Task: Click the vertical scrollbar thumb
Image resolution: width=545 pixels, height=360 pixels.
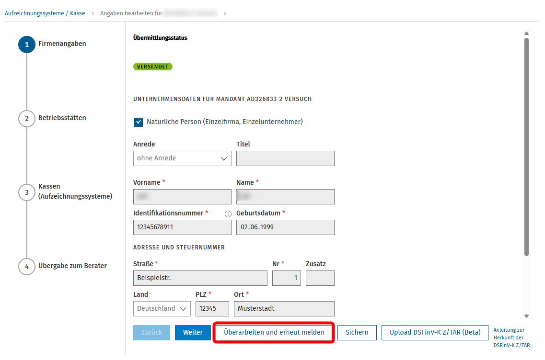Action: point(527,147)
